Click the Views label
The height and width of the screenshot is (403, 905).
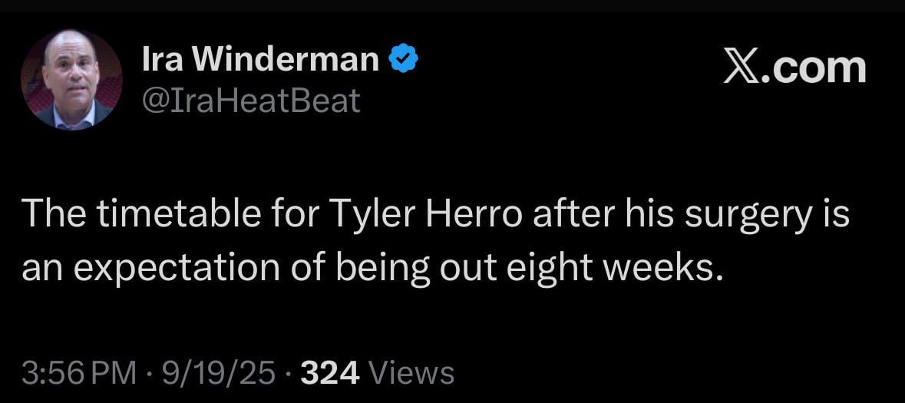[x=411, y=373]
